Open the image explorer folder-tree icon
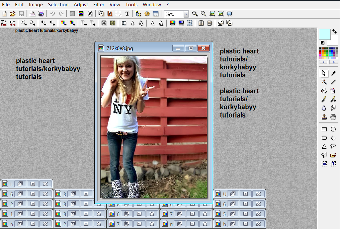This screenshot has width=342, height=229. pos(138,14)
